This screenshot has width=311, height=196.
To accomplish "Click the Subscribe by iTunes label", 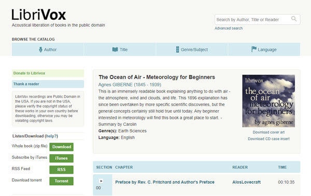I will click(30, 157).
